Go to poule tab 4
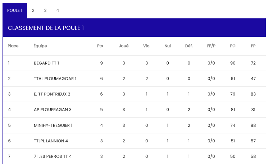The image size is (268, 164). tap(58, 10)
